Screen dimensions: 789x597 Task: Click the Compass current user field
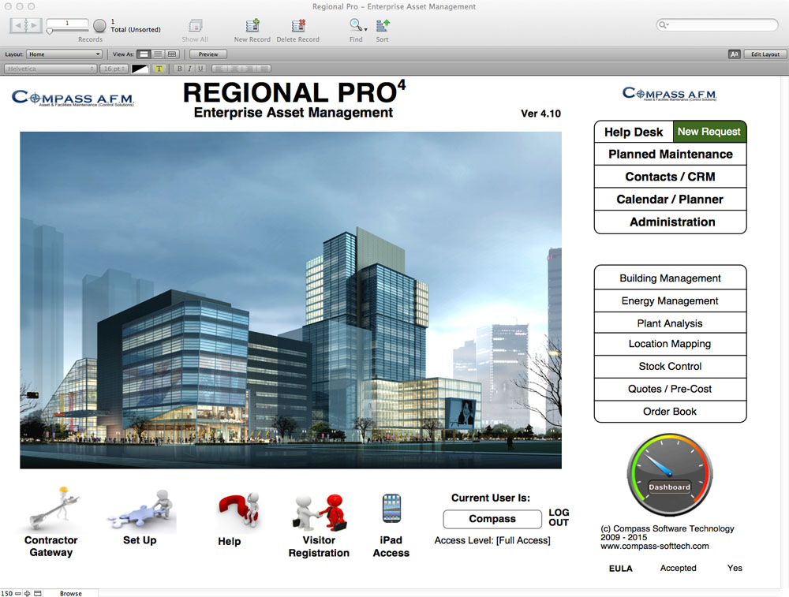(492, 519)
